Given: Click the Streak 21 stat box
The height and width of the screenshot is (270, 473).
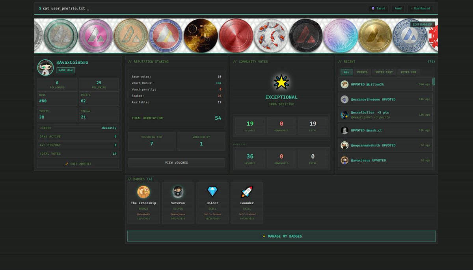Looking at the screenshot, I should click(99, 115).
